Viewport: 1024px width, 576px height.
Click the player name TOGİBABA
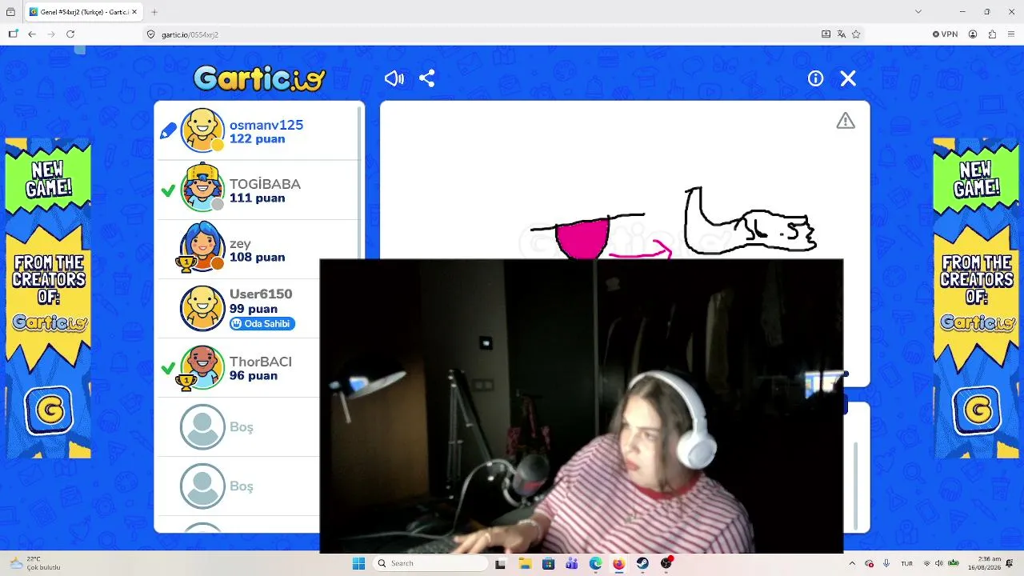pos(265,184)
